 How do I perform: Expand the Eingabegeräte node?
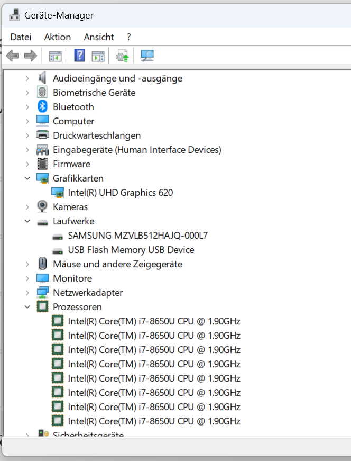tap(27, 150)
